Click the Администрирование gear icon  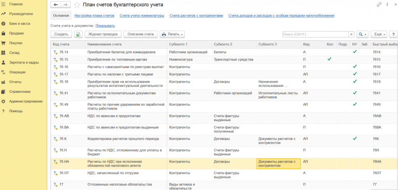[3, 101]
